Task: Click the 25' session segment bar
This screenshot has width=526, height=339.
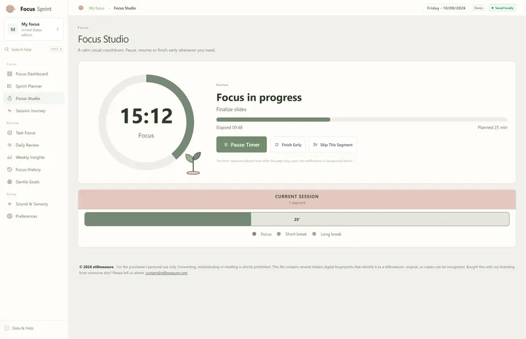Action: coord(297,219)
